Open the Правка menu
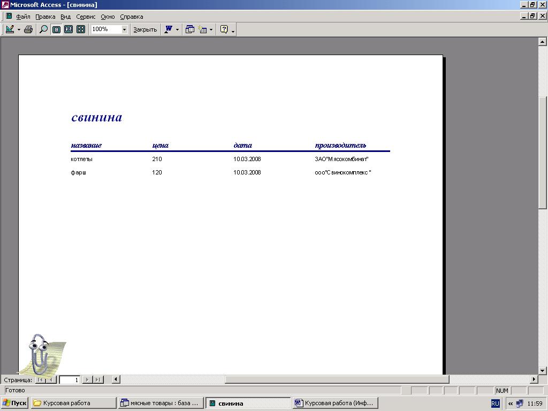 coord(45,17)
